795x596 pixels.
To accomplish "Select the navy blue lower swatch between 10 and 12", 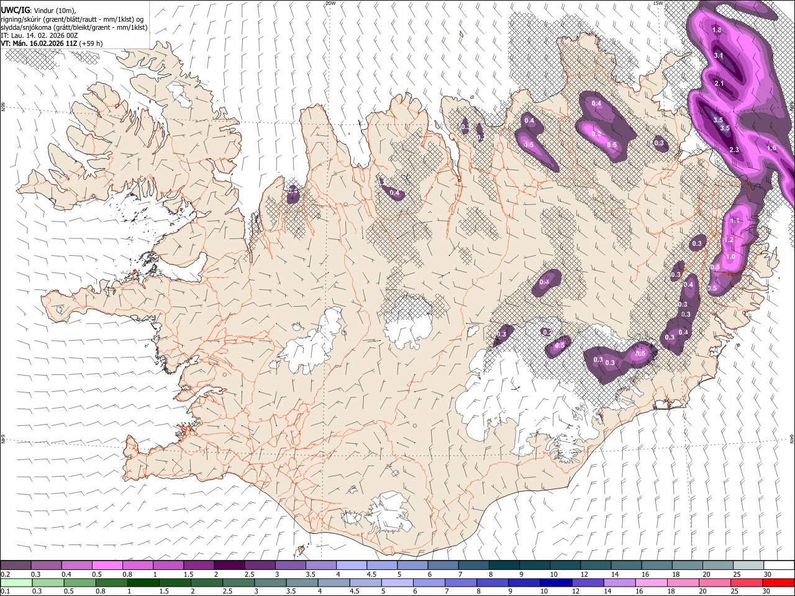I will [x=555, y=582].
